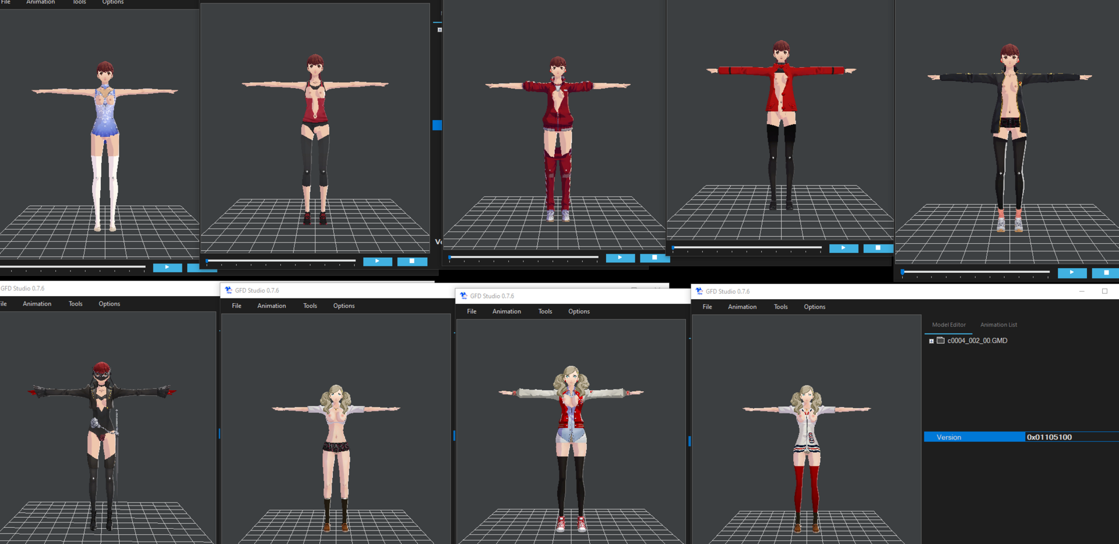The image size is (1119, 544).
Task: Click GFD Studio app icon in red varsity jacket window
Action: point(464,296)
